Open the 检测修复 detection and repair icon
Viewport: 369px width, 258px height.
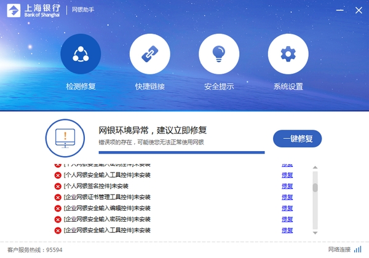click(x=81, y=54)
